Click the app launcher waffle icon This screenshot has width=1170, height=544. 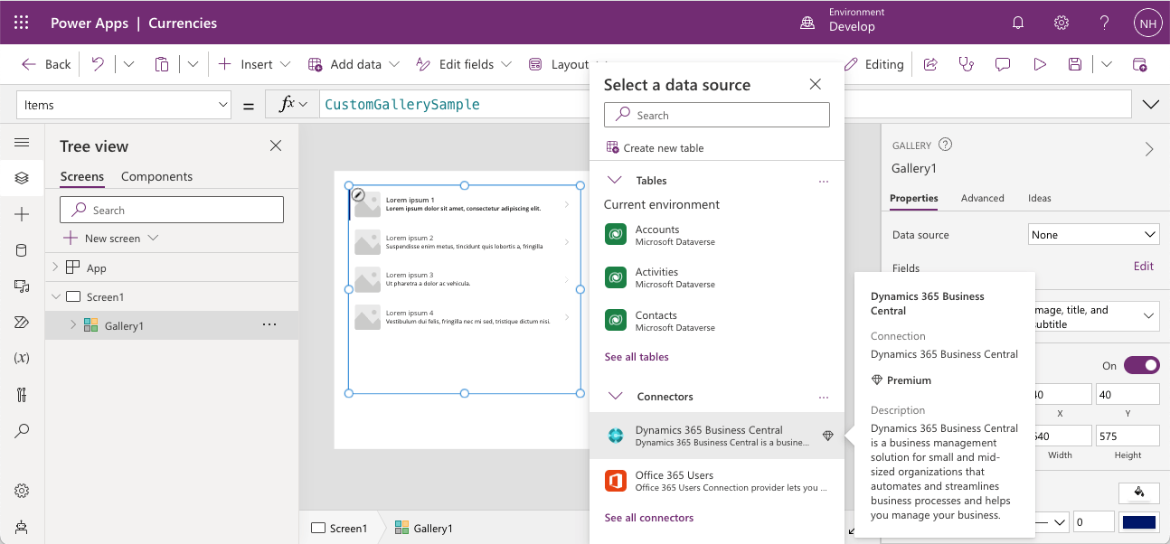point(22,23)
